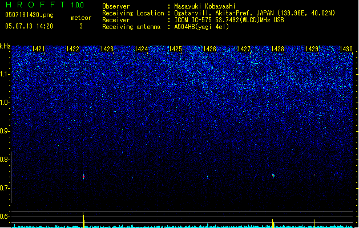359x228 pixels.
Task: Click the red meteor echo after 1422
Action: [83, 177]
